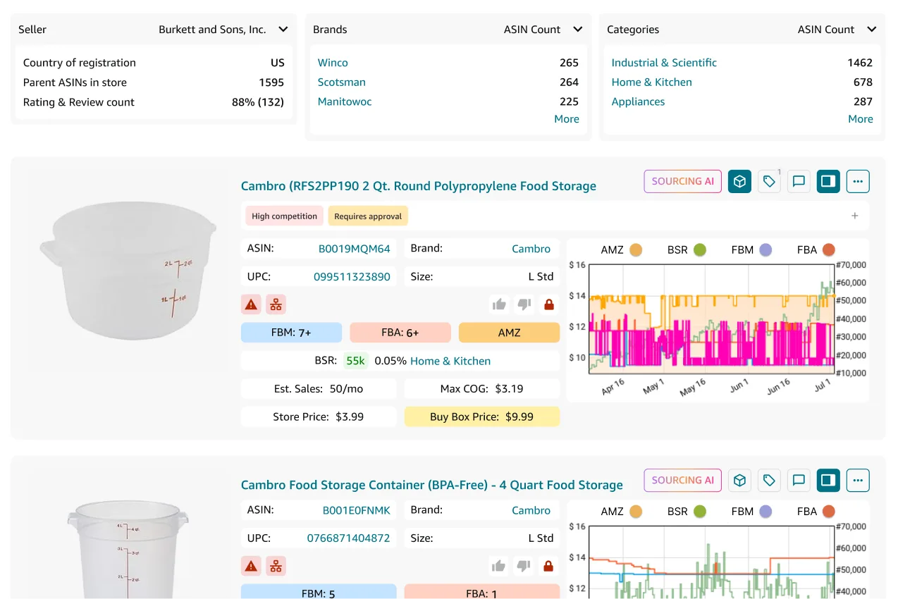898x599 pixels.
Task: Expand the Seller dropdown Burkett and Sons
Action: click(223, 30)
